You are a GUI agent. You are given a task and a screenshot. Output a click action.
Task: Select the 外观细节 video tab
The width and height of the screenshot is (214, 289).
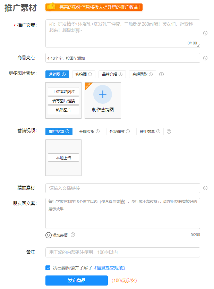pyautogui.click(x=119, y=131)
